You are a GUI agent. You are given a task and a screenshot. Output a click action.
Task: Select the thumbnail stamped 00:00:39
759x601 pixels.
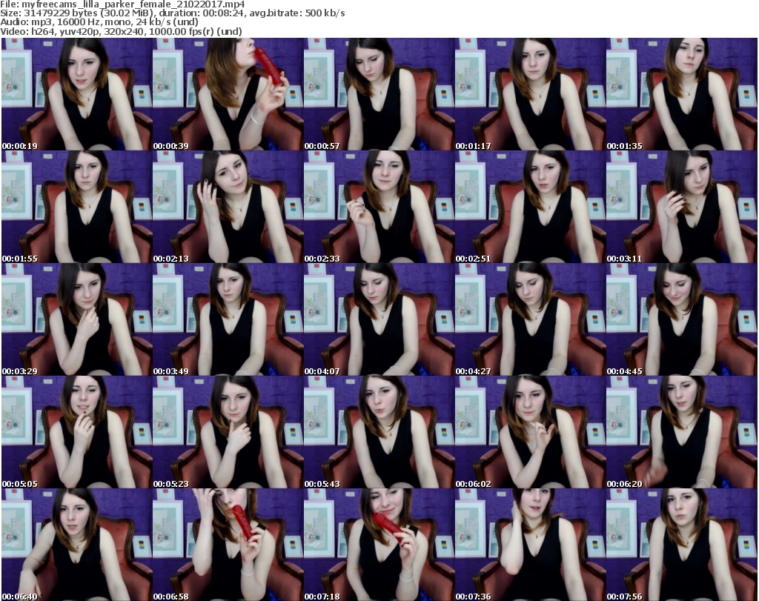(228, 94)
